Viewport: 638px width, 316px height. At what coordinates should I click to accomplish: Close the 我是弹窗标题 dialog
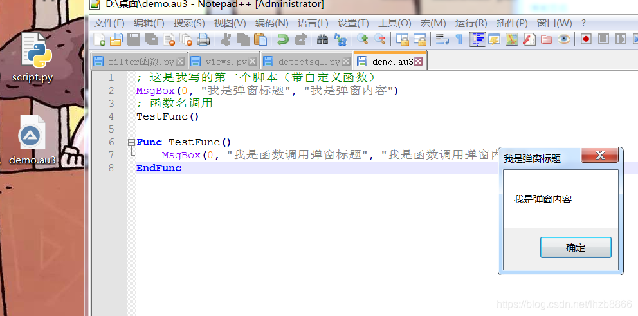[600, 155]
